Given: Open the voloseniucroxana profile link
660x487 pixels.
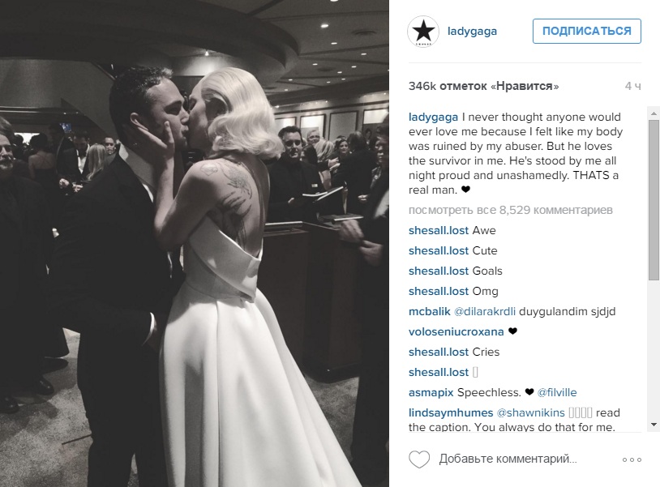Looking at the screenshot, I should pos(456,331).
